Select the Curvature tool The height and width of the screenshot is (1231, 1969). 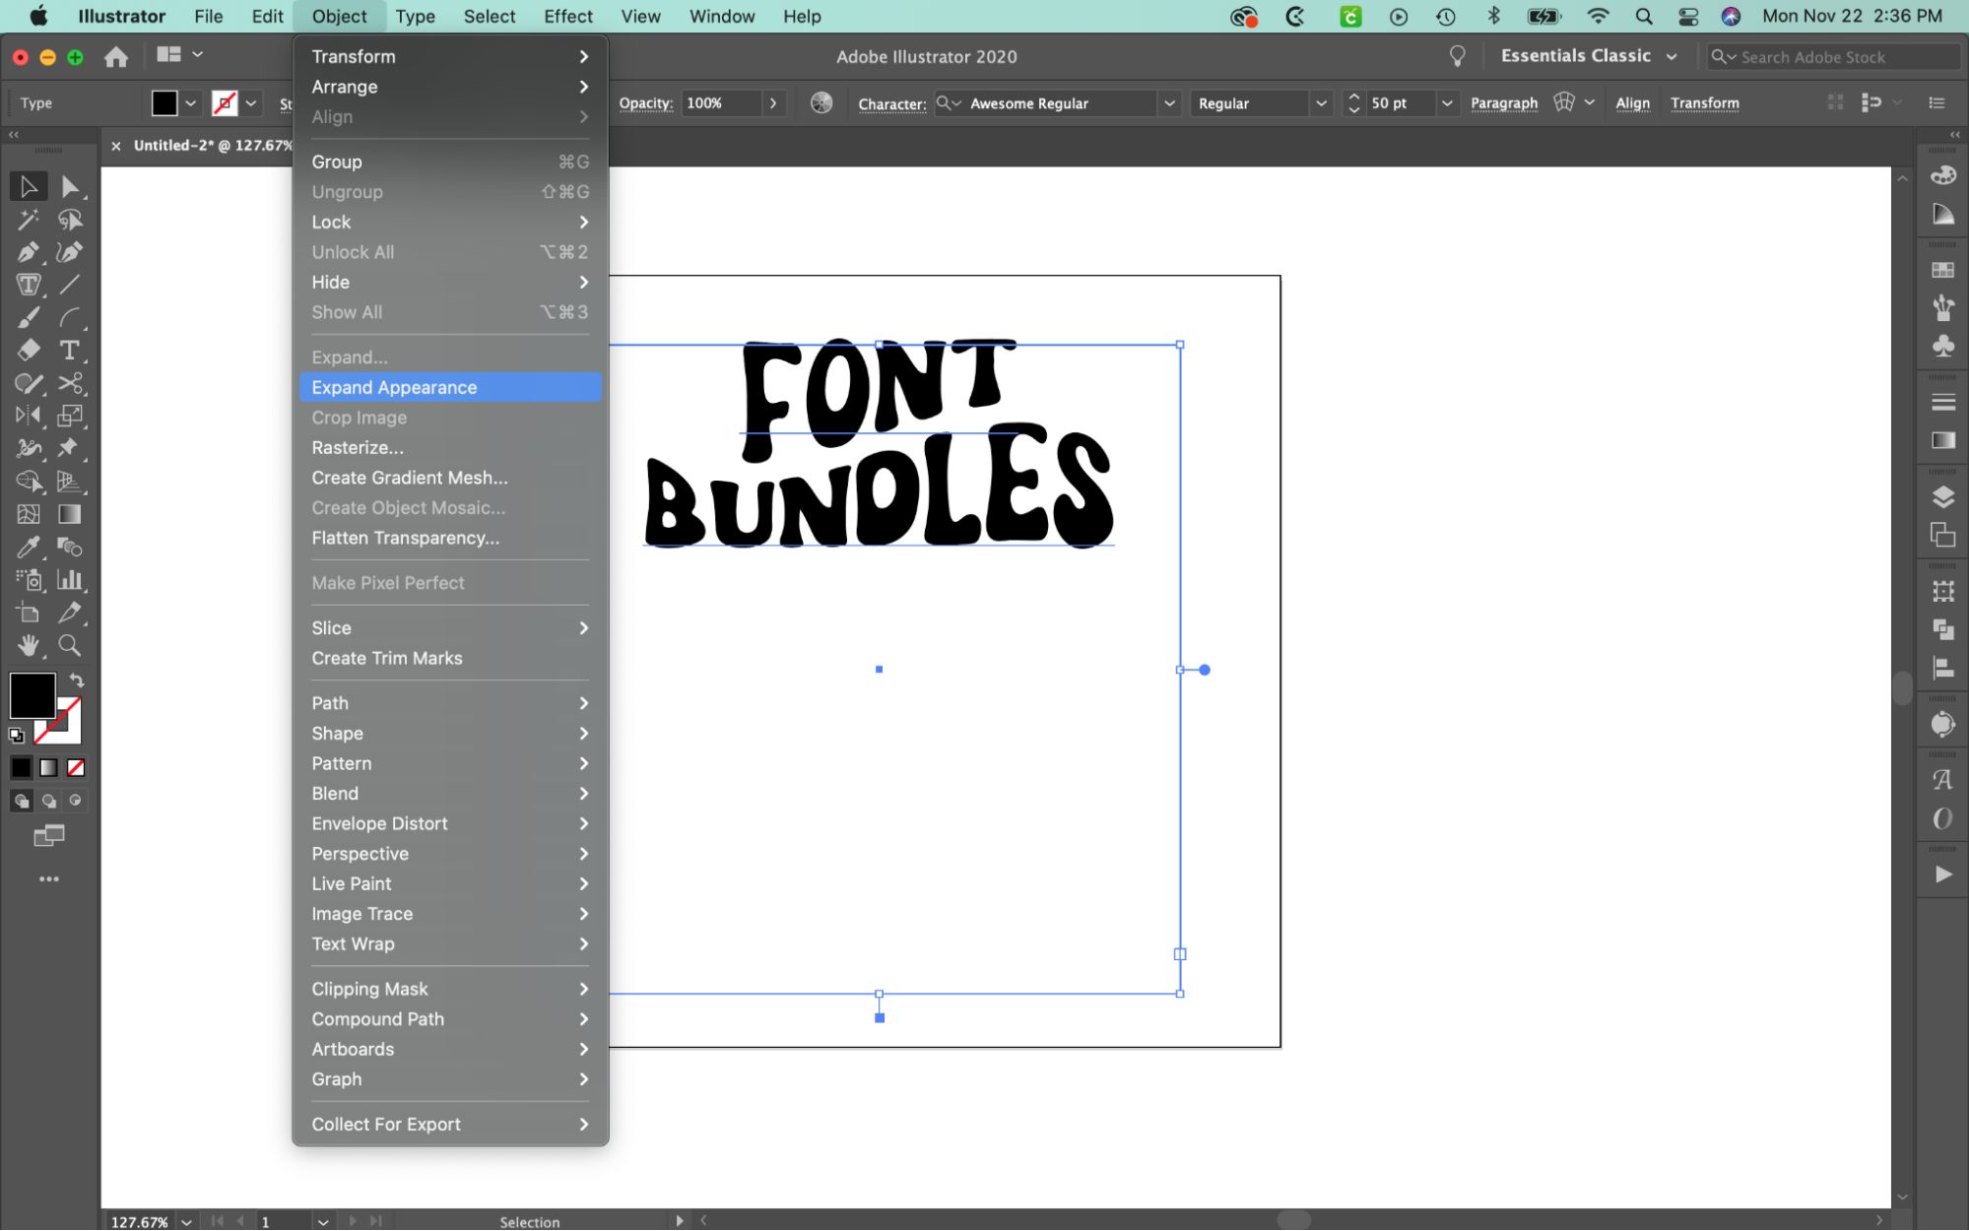tap(70, 252)
